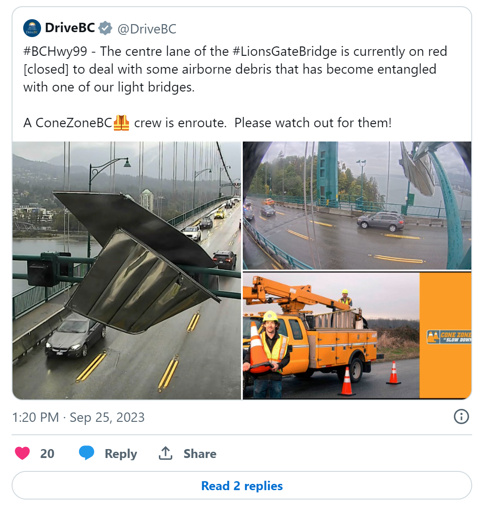This screenshot has width=482, height=508.
Task: Click the like count 20
Action: click(47, 454)
